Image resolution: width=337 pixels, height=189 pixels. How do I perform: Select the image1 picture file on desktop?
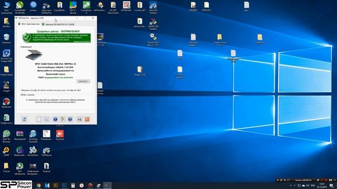tap(6, 87)
